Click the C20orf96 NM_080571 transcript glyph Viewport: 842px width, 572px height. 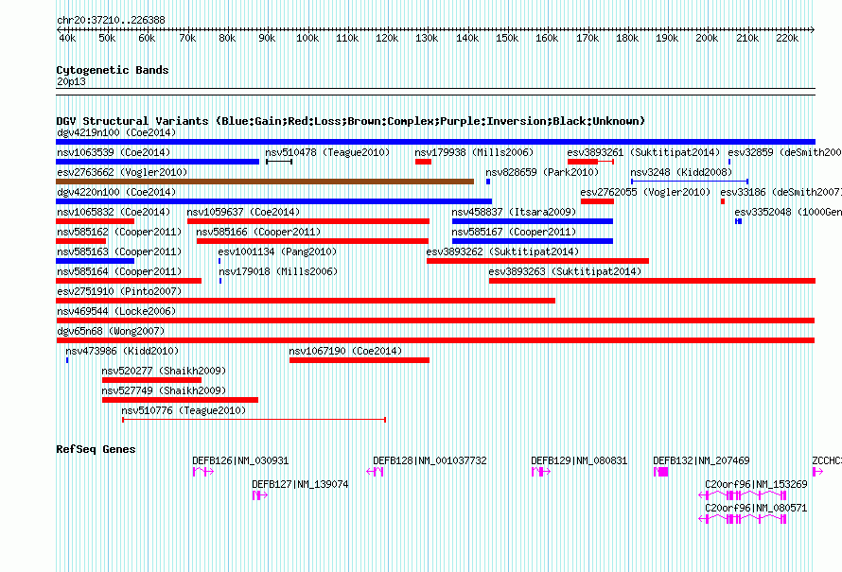click(743, 519)
